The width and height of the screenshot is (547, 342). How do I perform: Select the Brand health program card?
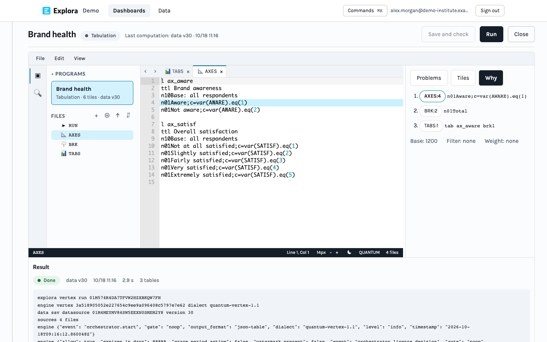coord(92,93)
